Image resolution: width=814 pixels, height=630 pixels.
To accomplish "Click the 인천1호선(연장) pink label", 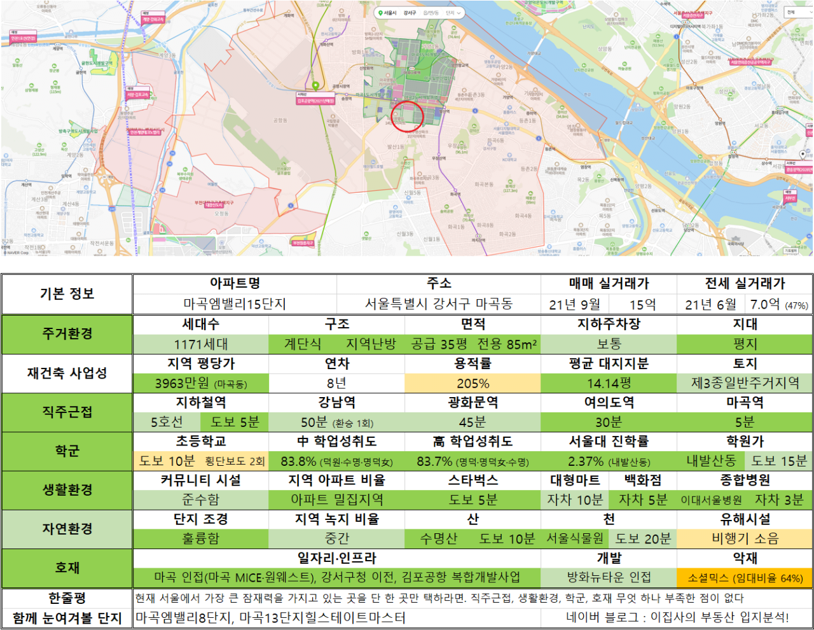I will (23, 36).
